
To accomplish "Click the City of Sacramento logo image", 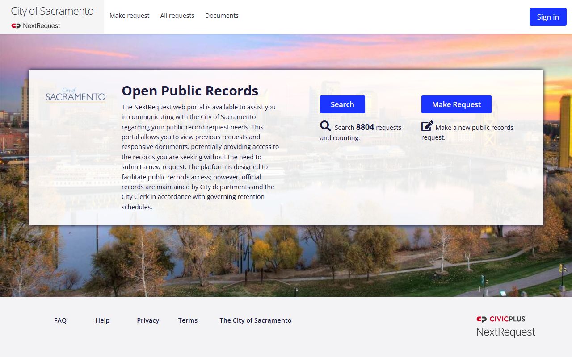I will [x=76, y=95].
